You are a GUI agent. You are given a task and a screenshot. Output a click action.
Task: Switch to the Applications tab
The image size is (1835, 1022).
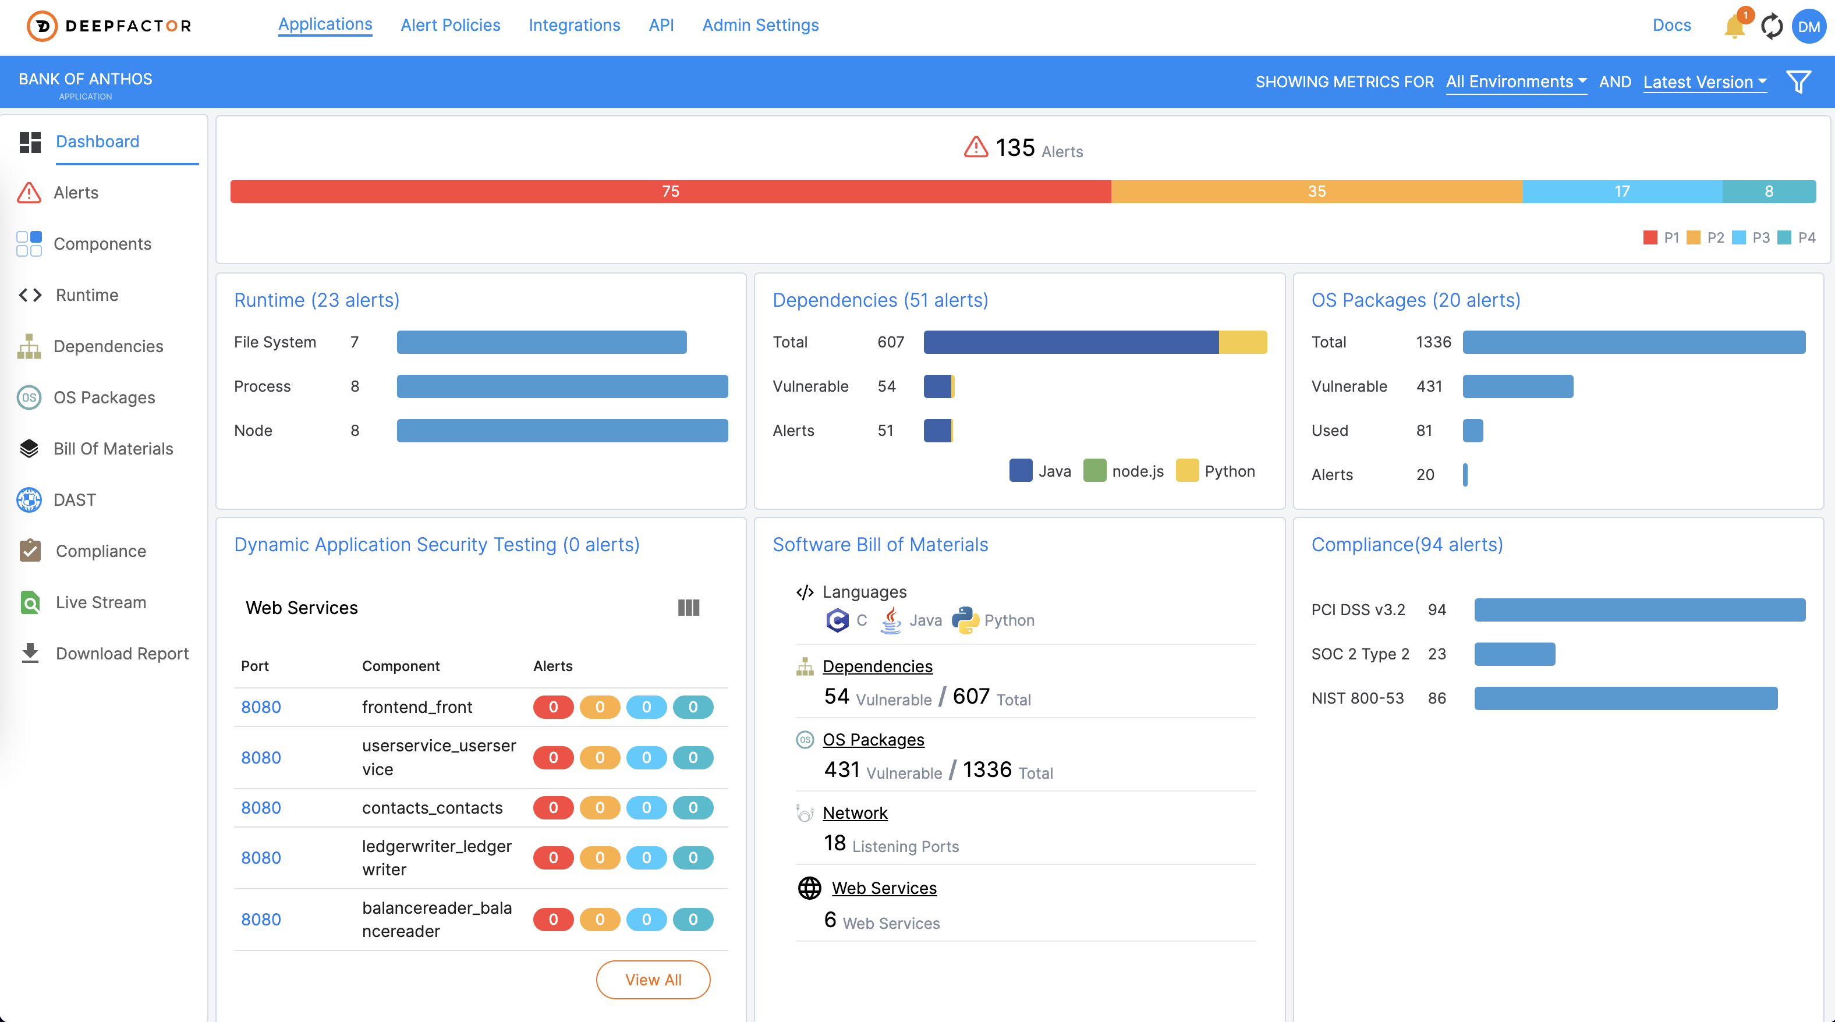325,25
